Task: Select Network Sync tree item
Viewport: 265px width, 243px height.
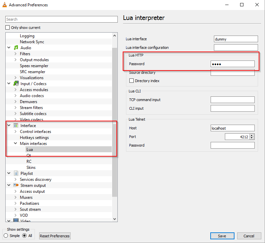Action: [x=32, y=42]
